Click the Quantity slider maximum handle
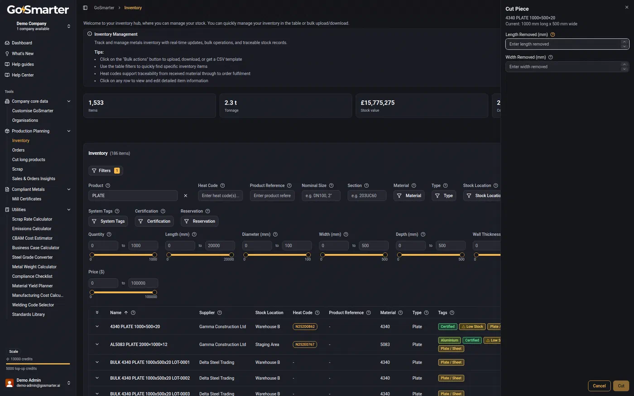 tap(154, 255)
